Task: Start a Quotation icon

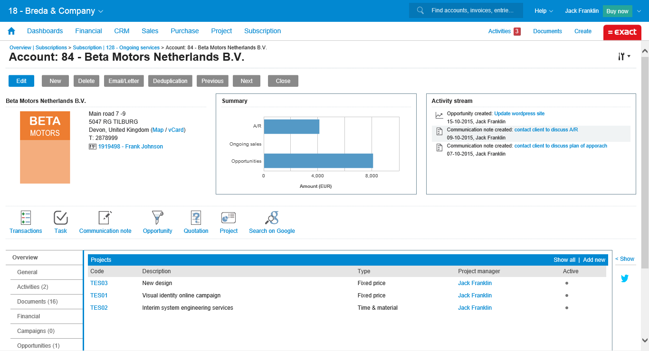Action: [x=196, y=218]
